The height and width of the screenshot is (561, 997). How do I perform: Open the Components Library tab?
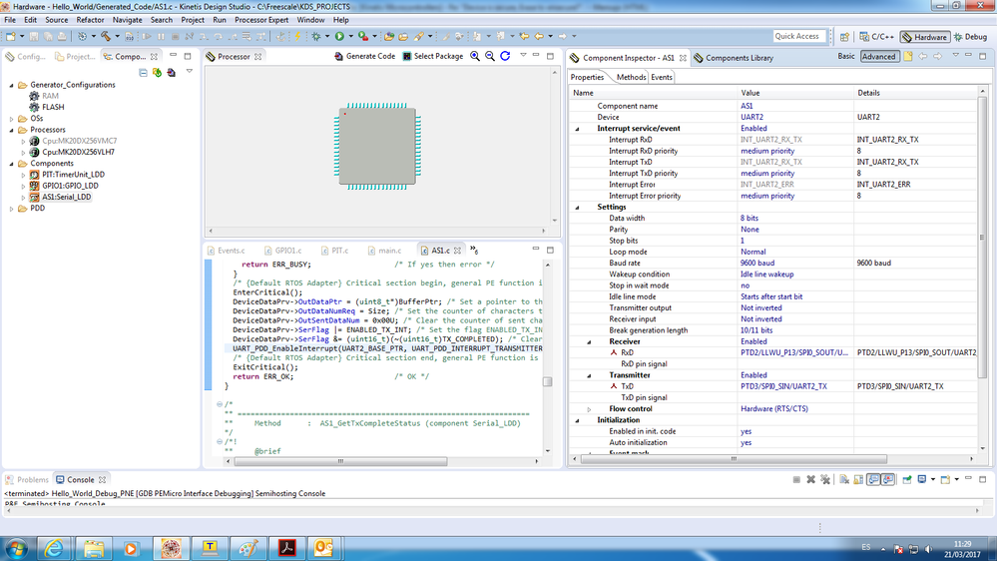[x=739, y=58]
